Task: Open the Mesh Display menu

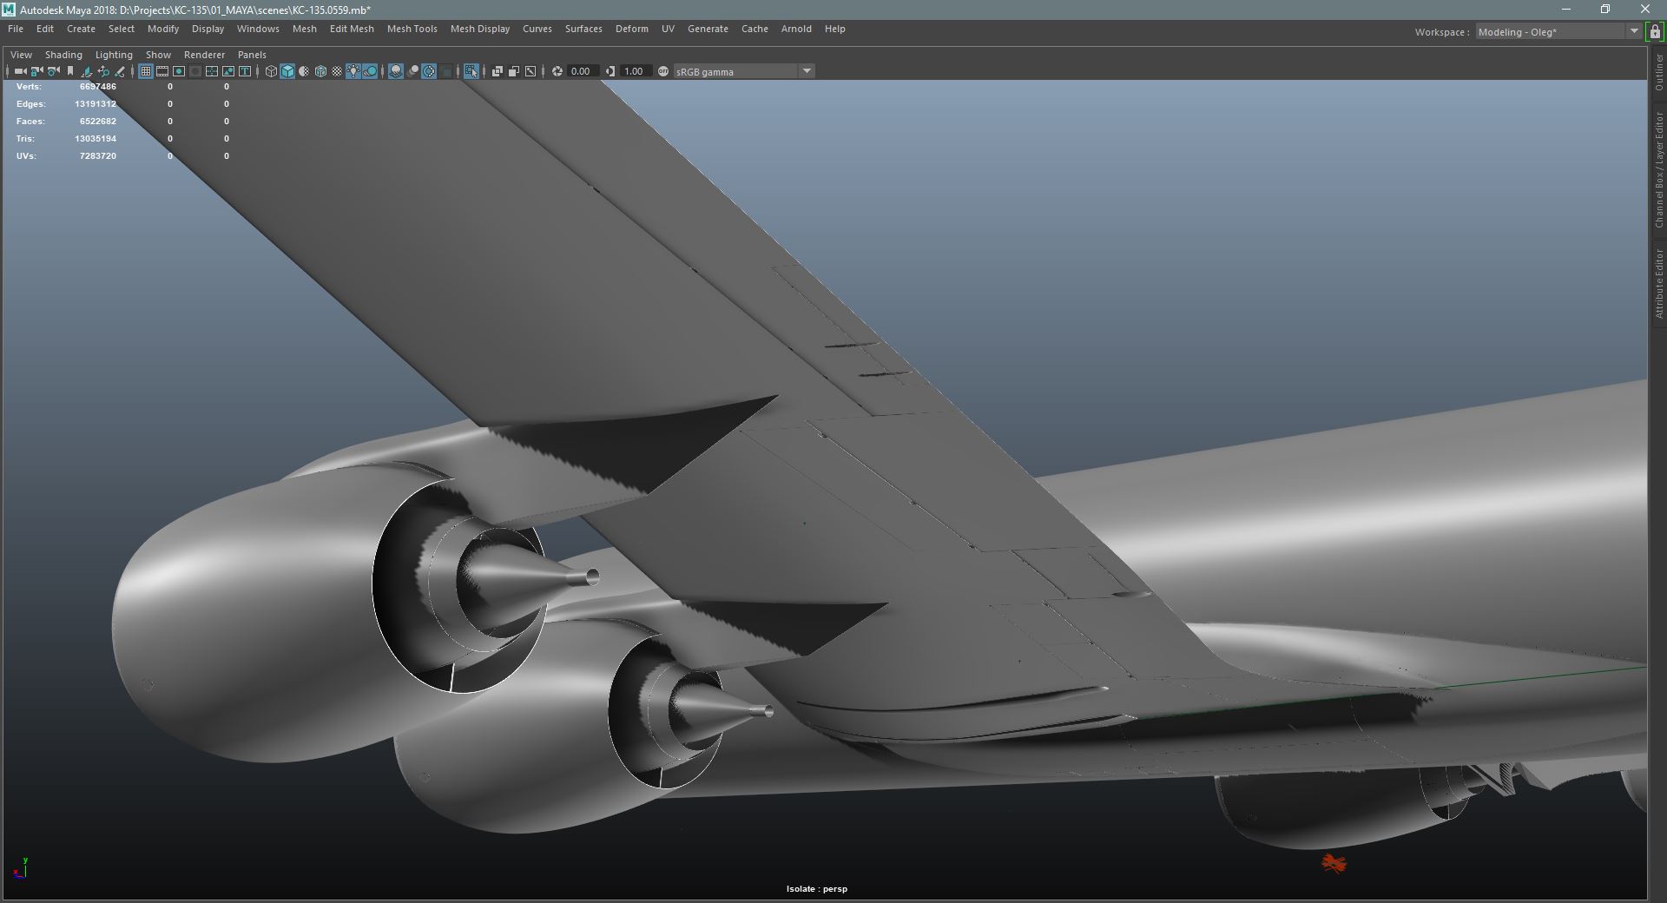Action: point(480,29)
